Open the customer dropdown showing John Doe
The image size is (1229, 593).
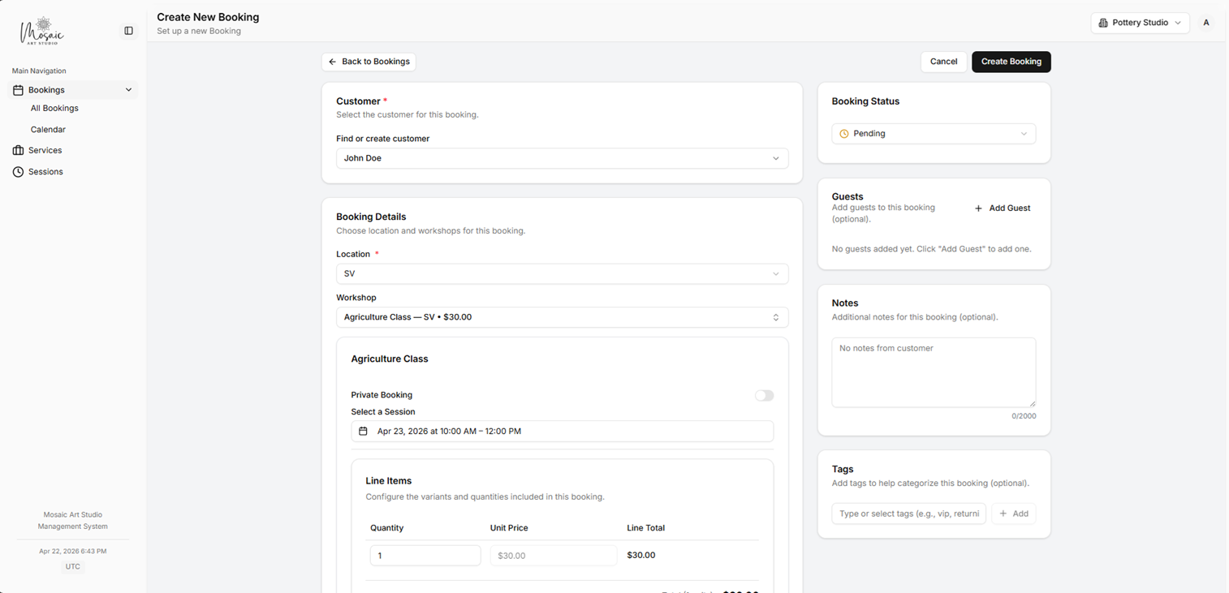coord(563,157)
